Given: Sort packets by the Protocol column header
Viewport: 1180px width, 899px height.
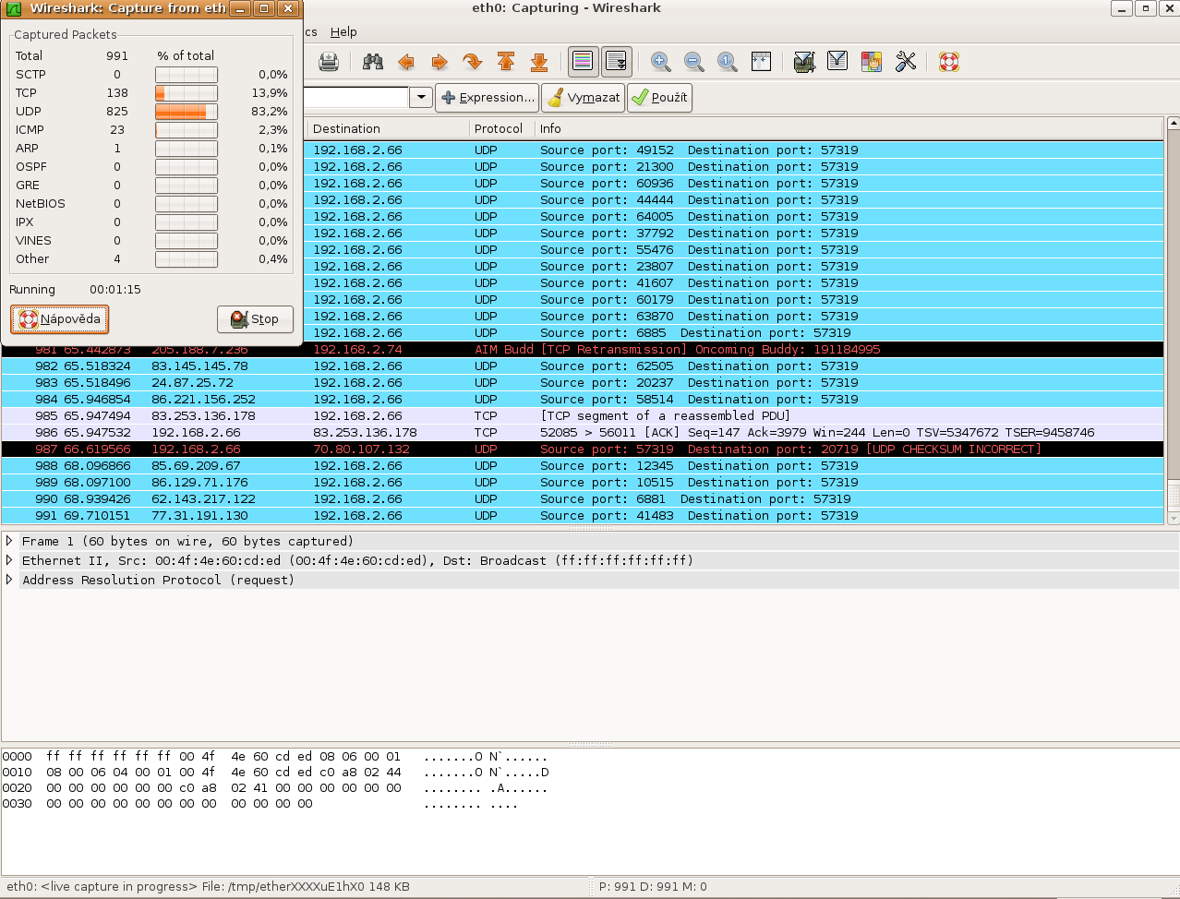Looking at the screenshot, I should 500,128.
